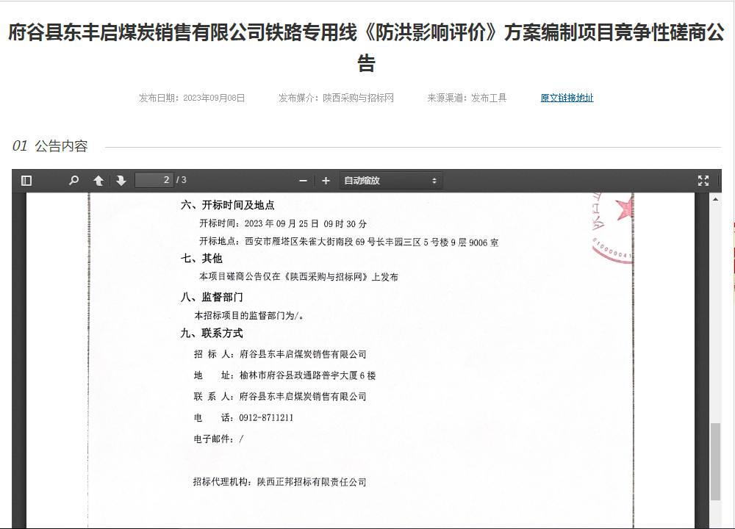This screenshot has width=735, height=529.
Task: Click the 地址 榆林市府谷县 line
Action: point(284,375)
